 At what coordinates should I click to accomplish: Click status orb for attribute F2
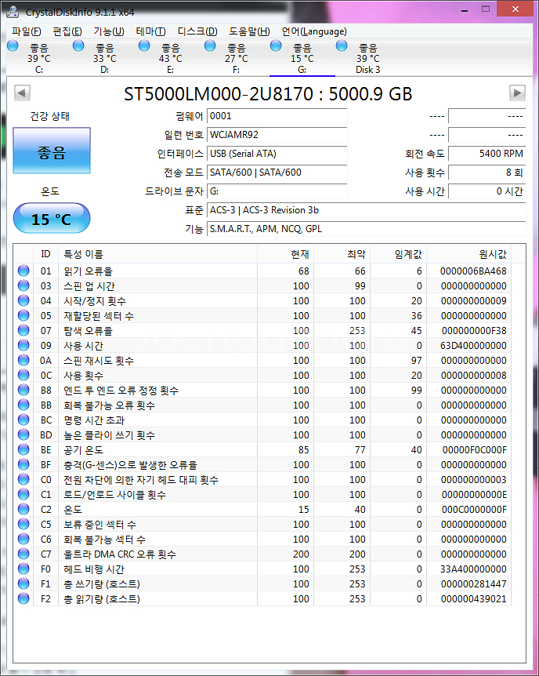(x=24, y=598)
